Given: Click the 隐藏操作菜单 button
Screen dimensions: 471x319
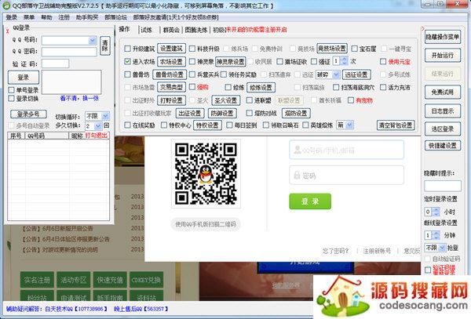Looking at the screenshot, I should point(443,37).
